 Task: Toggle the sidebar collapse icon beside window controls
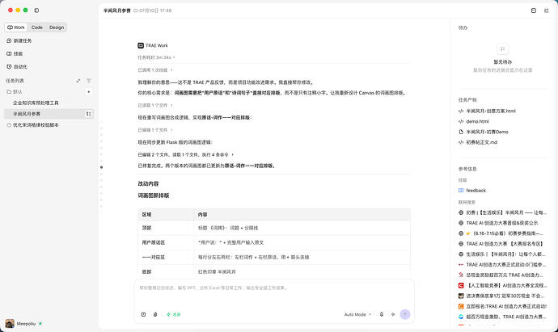(x=36, y=11)
